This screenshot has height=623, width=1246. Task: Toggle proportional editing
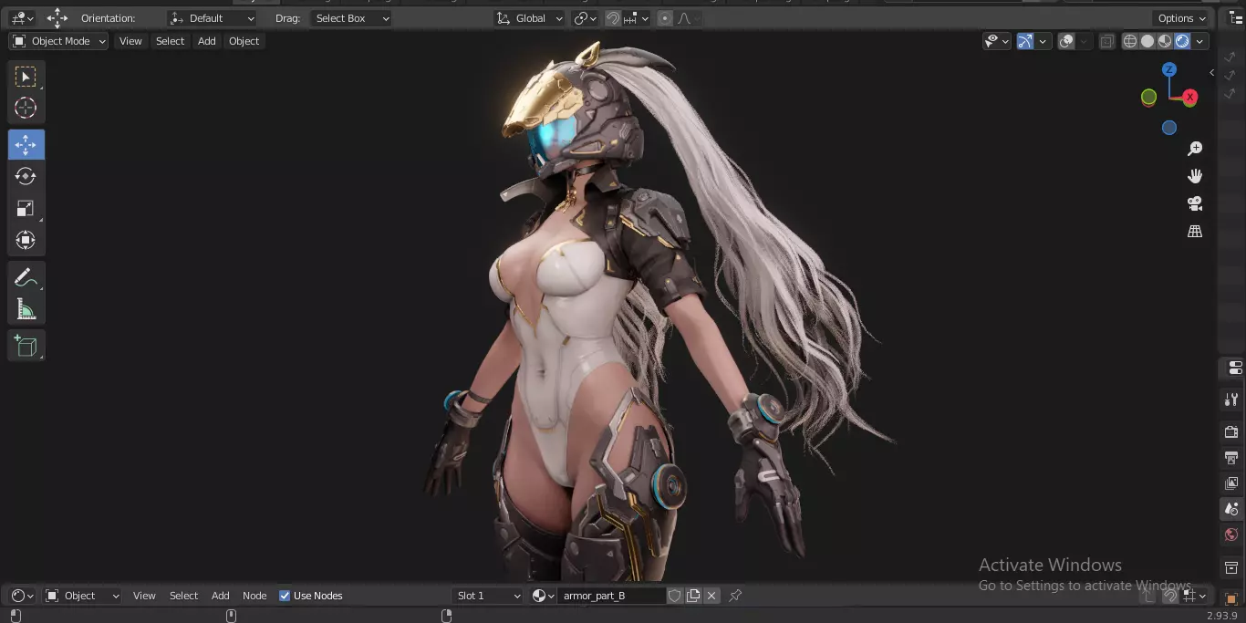[664, 18]
